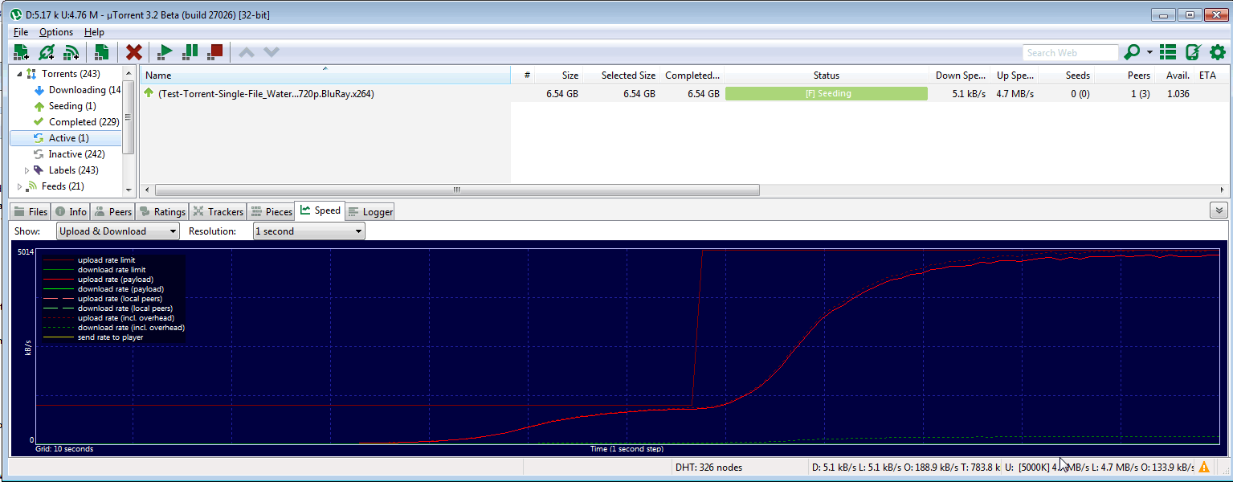
Task: Sort by the # queue order column header
Action: (524, 75)
